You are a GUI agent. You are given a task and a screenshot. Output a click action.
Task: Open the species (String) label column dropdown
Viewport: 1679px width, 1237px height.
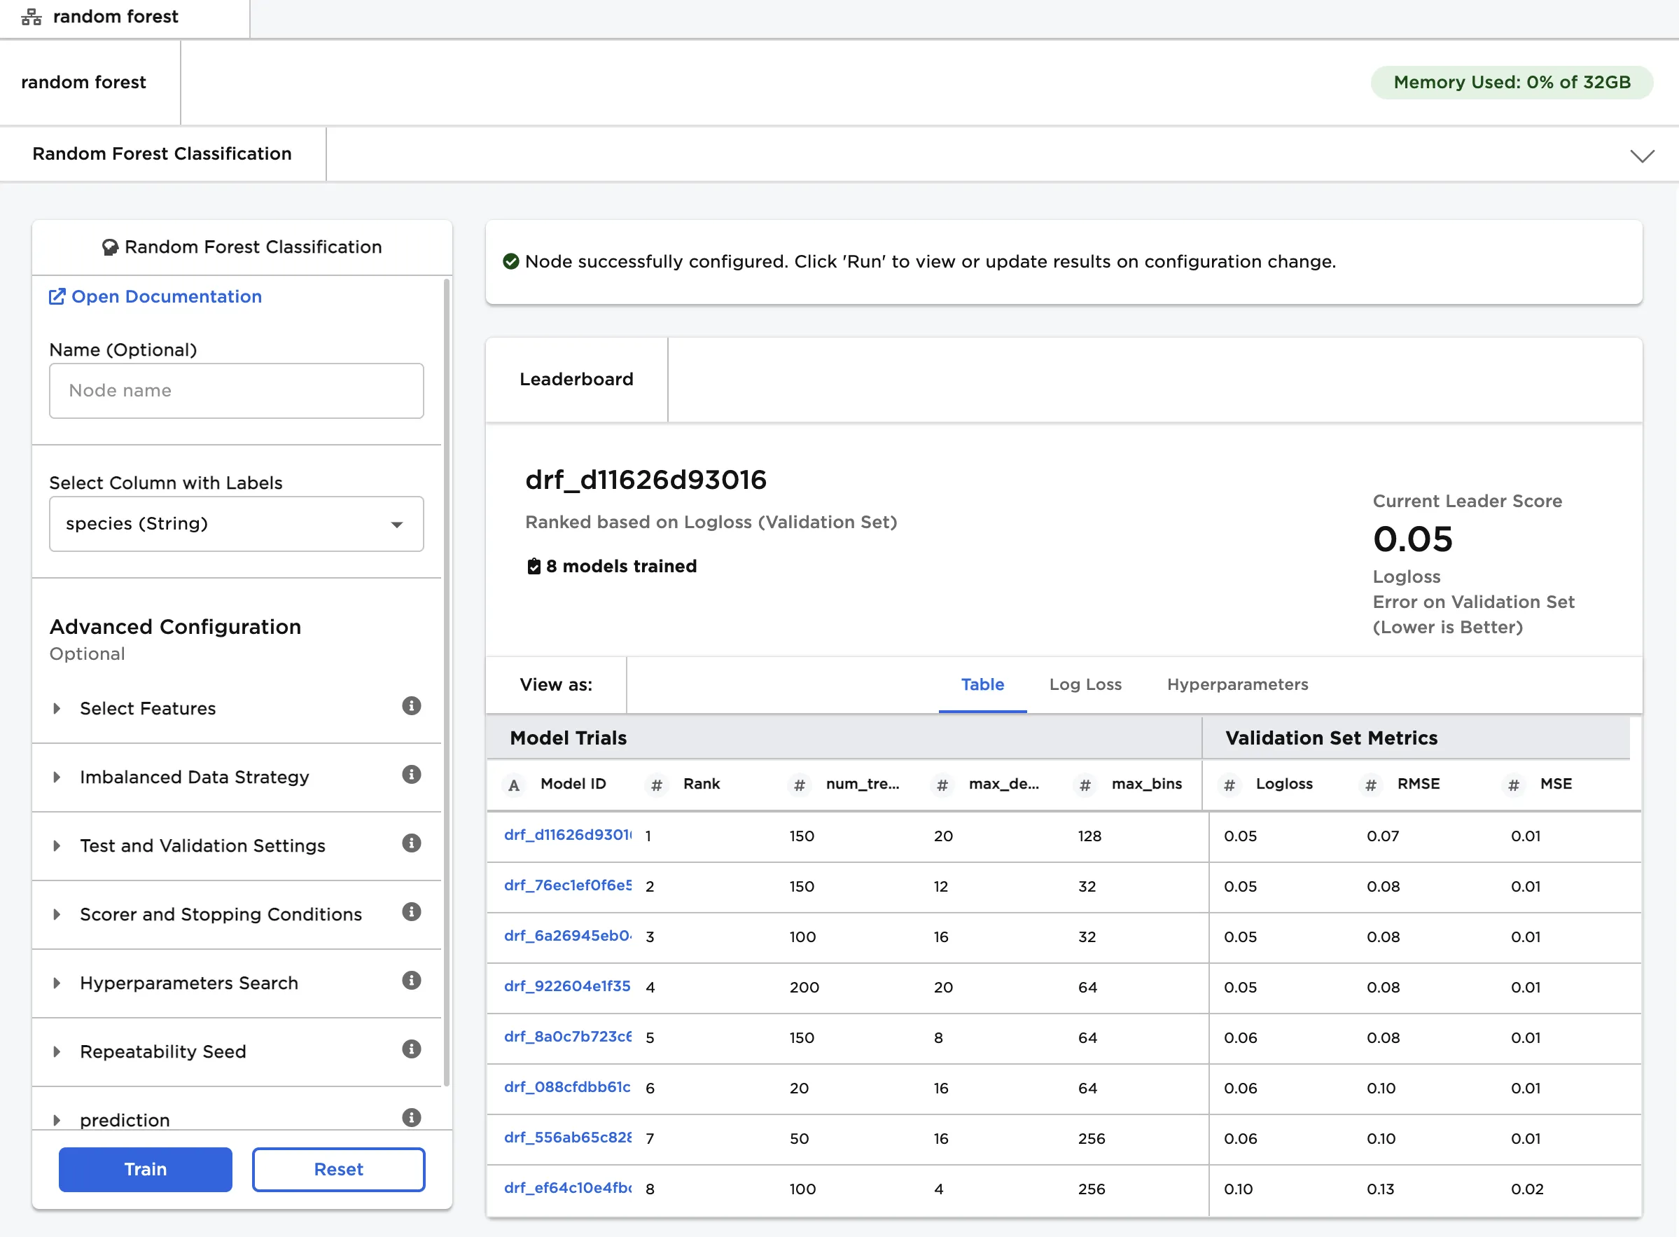(236, 524)
